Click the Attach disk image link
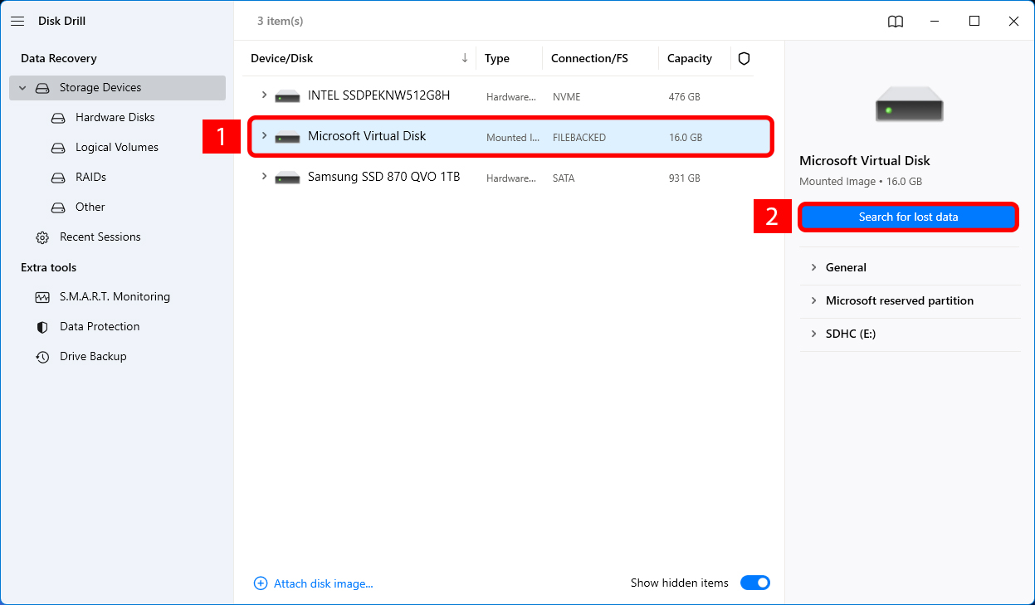Viewport: 1035px width, 605px height. (x=314, y=583)
